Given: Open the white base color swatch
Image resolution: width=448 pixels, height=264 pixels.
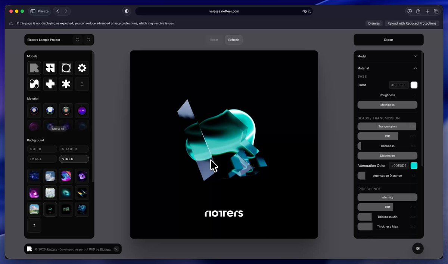Looking at the screenshot, I should (x=414, y=85).
